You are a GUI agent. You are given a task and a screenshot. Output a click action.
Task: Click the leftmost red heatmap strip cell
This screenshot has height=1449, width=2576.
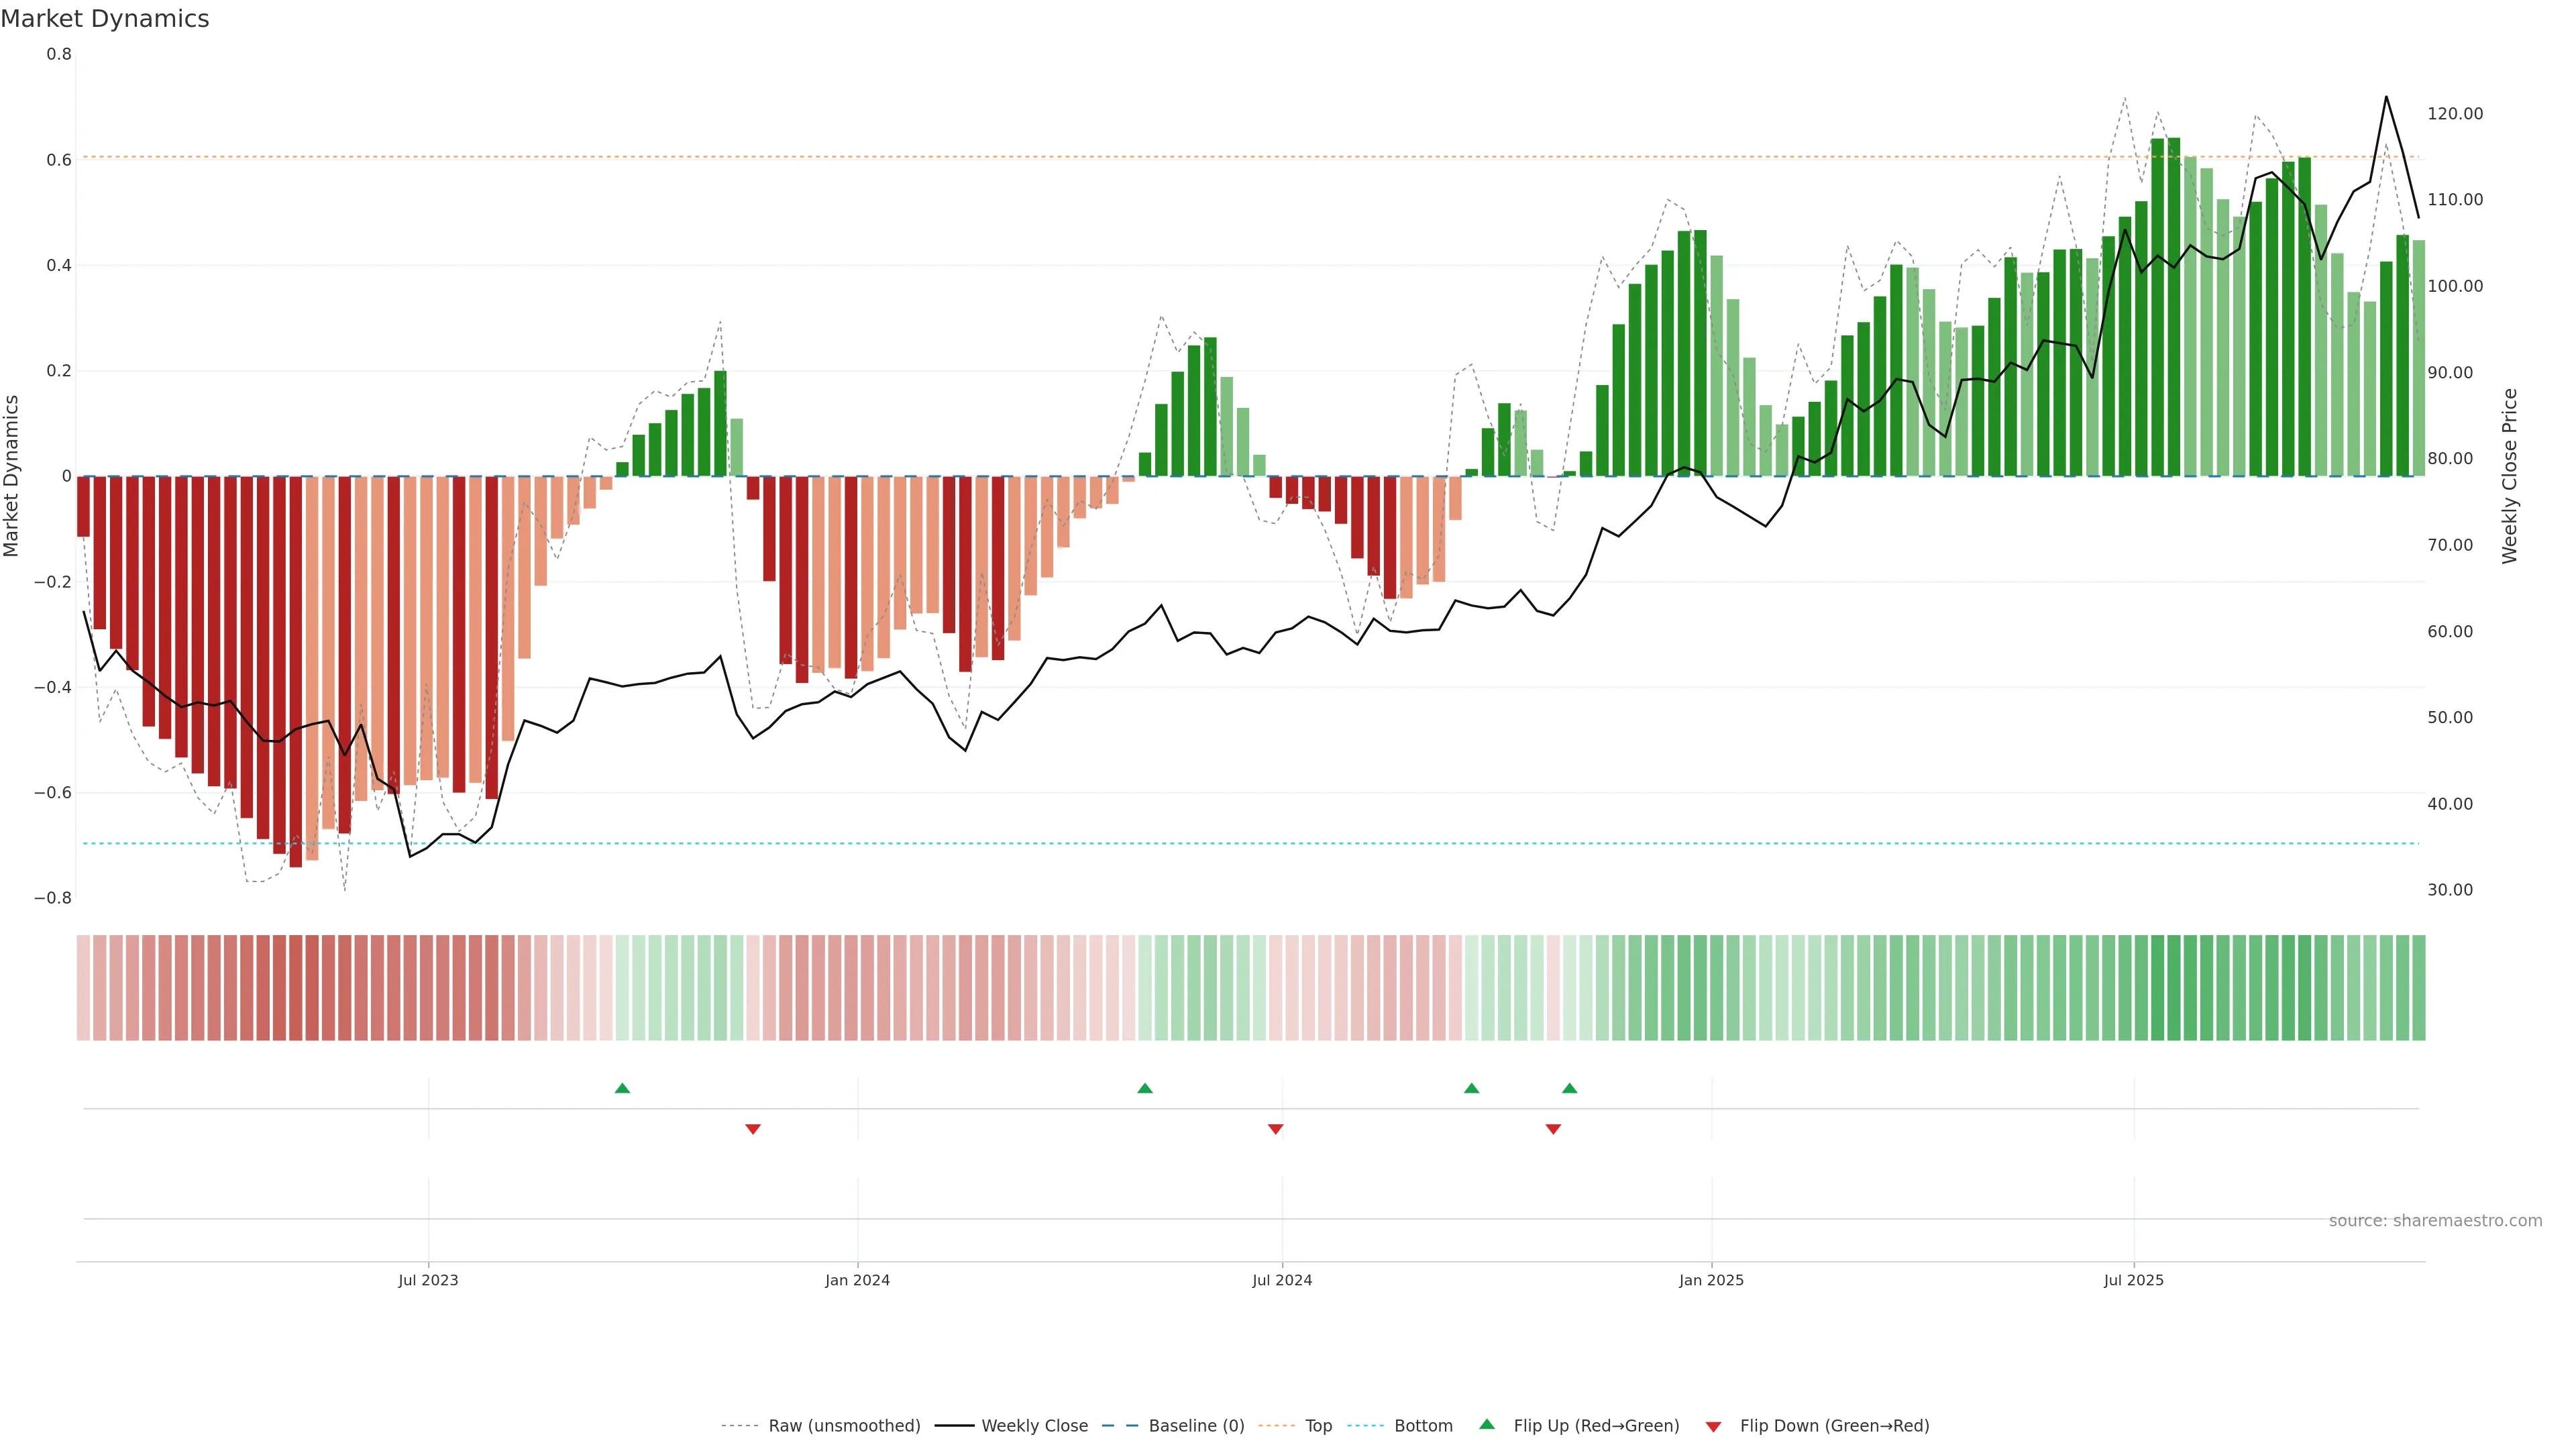(x=83, y=988)
